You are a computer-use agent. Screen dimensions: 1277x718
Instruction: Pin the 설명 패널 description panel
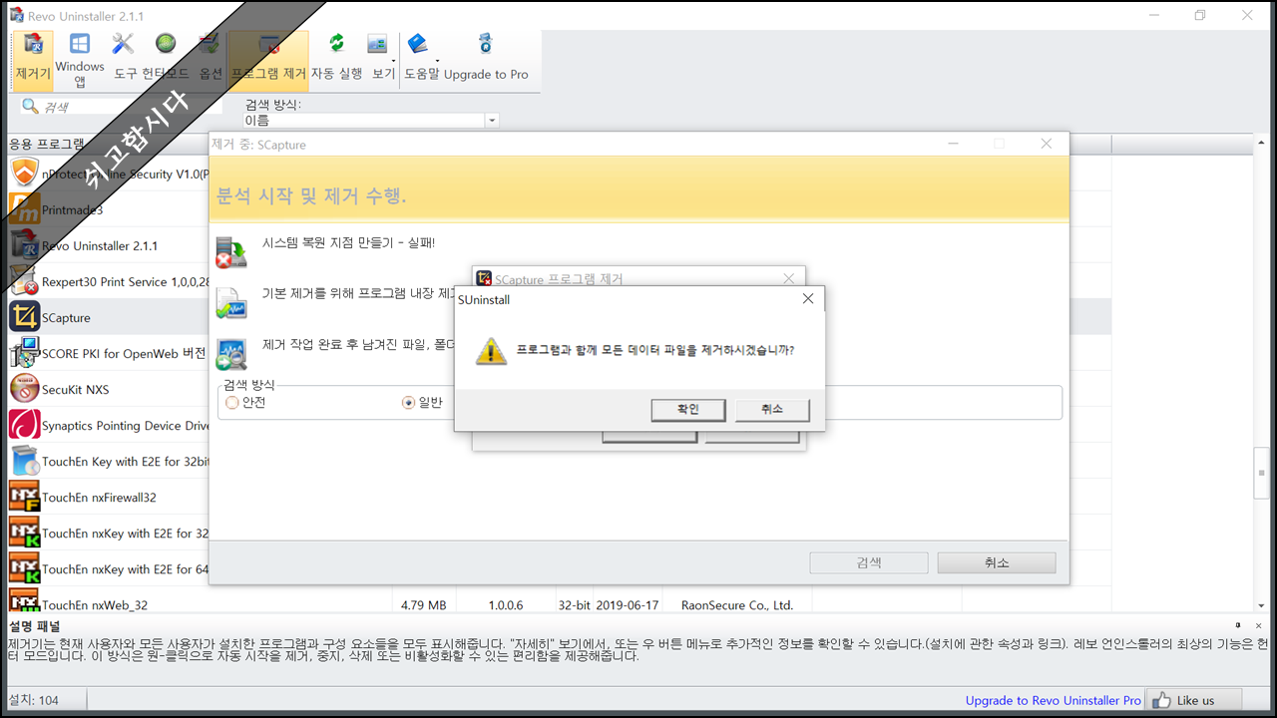pyautogui.click(x=1238, y=624)
